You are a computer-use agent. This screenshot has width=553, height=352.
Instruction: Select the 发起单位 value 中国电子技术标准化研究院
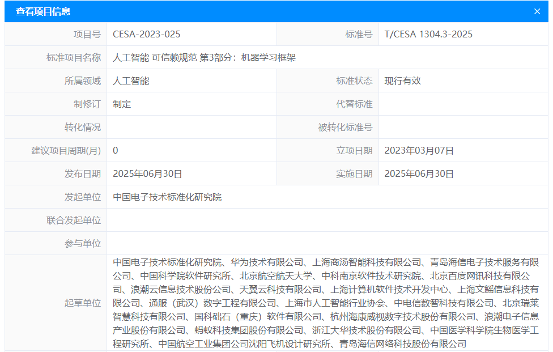(x=167, y=197)
